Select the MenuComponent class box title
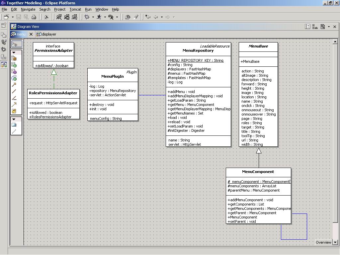This screenshot has width=340, height=255. (x=258, y=172)
